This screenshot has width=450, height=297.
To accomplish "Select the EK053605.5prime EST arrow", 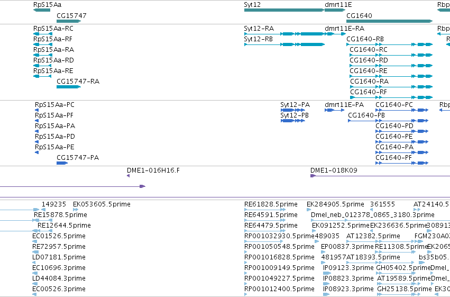I will click(76, 210).
